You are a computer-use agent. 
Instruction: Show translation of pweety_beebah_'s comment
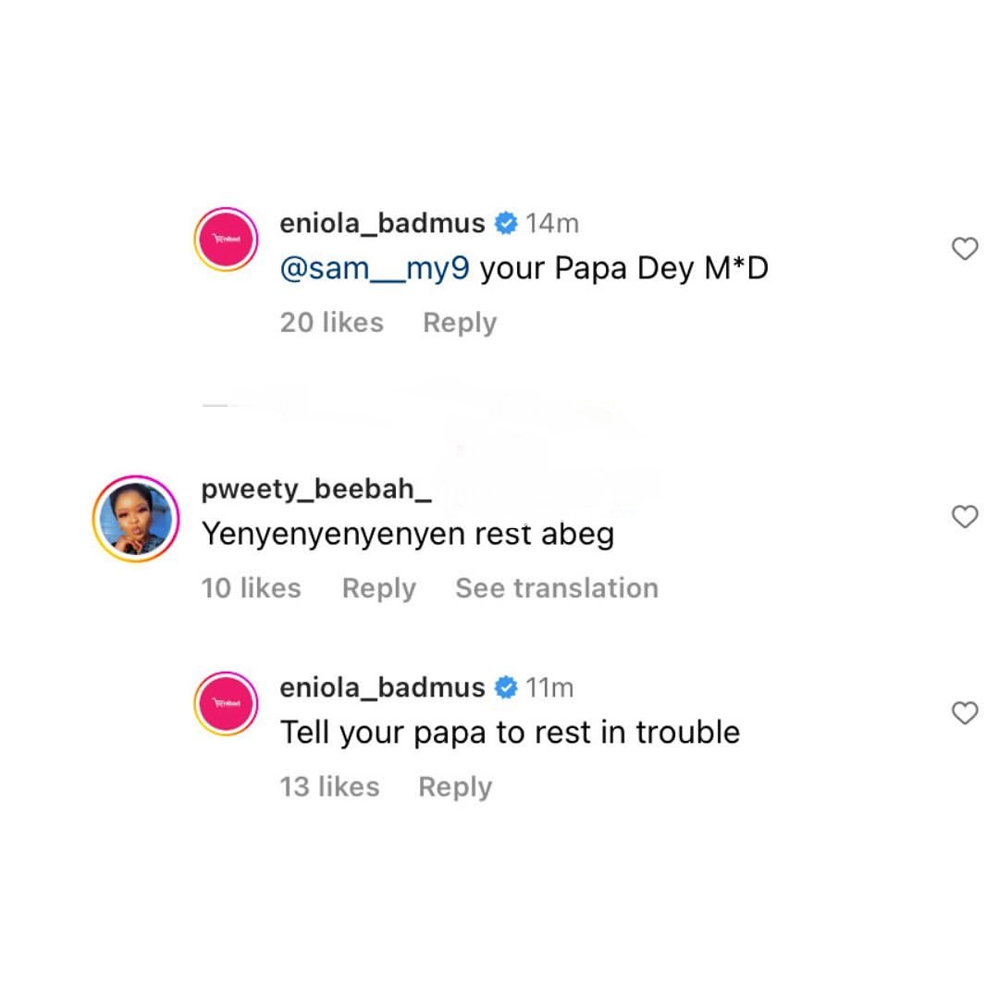tap(557, 588)
